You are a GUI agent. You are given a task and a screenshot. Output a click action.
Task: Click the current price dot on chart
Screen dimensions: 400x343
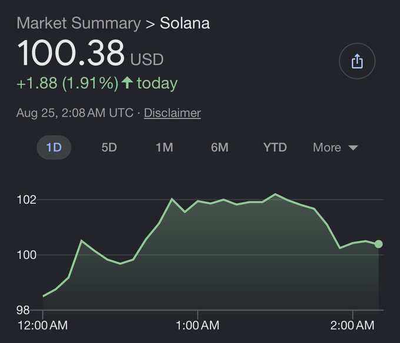click(x=379, y=244)
